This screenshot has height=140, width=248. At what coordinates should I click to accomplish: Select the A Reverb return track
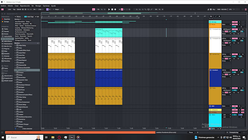[215, 110]
